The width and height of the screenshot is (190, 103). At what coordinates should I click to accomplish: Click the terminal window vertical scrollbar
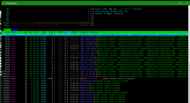click(x=189, y=54)
